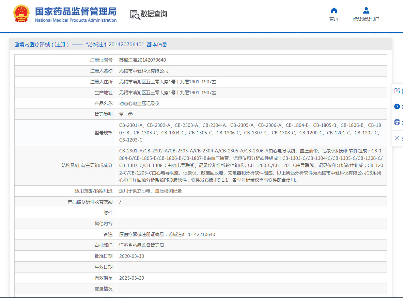Click the 生效日期 label
The height and width of the screenshot is (298, 403).
[104, 267]
